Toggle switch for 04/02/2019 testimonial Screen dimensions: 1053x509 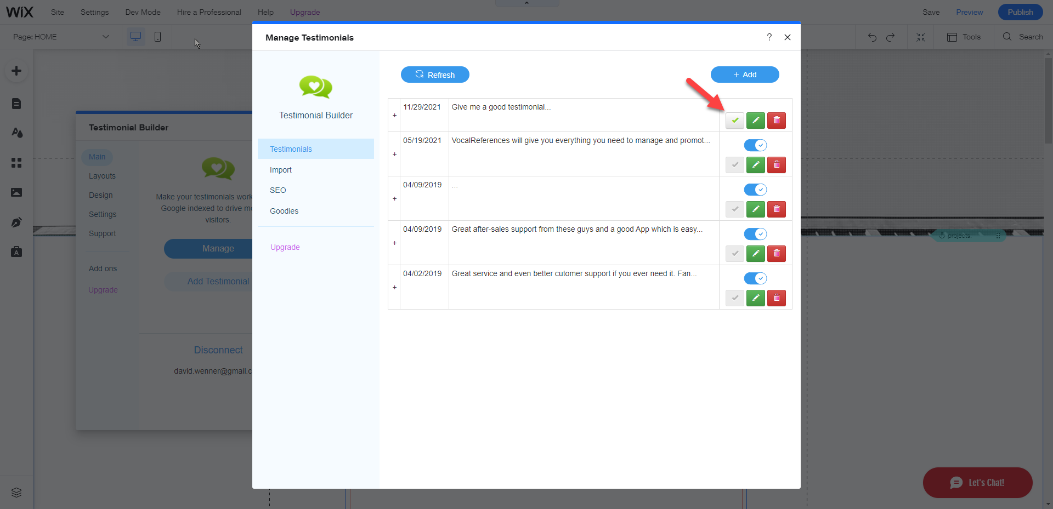[755, 278]
